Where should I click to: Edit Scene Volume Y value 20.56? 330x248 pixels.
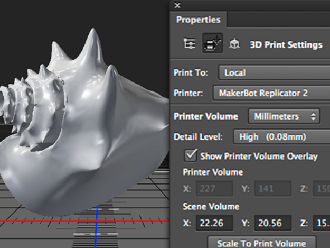point(273,223)
